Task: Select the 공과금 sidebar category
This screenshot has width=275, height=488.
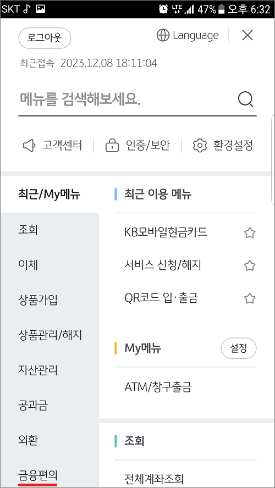Action: [33, 406]
